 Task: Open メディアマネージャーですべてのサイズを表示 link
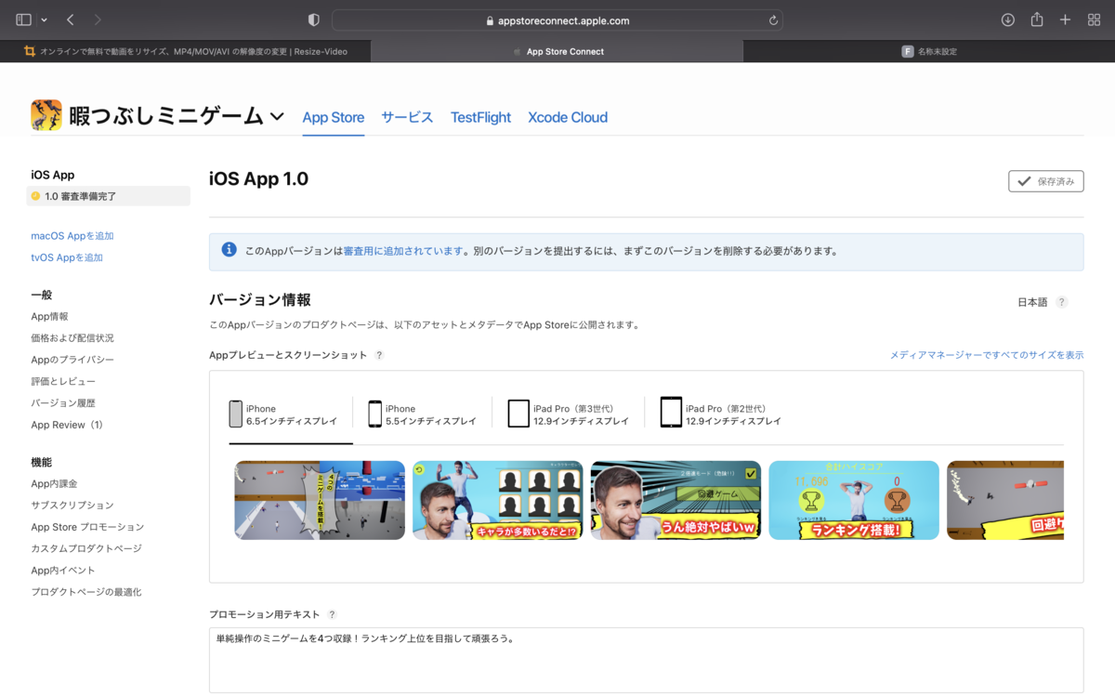987,355
